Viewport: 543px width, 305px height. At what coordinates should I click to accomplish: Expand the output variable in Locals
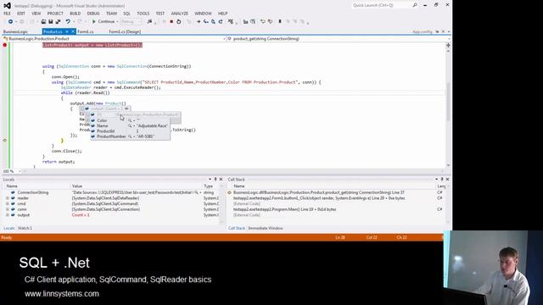[x=8, y=214]
